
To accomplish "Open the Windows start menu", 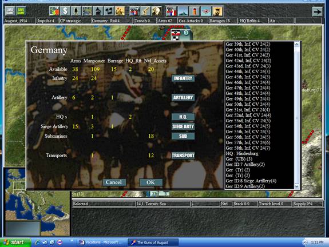I will click(15, 242).
